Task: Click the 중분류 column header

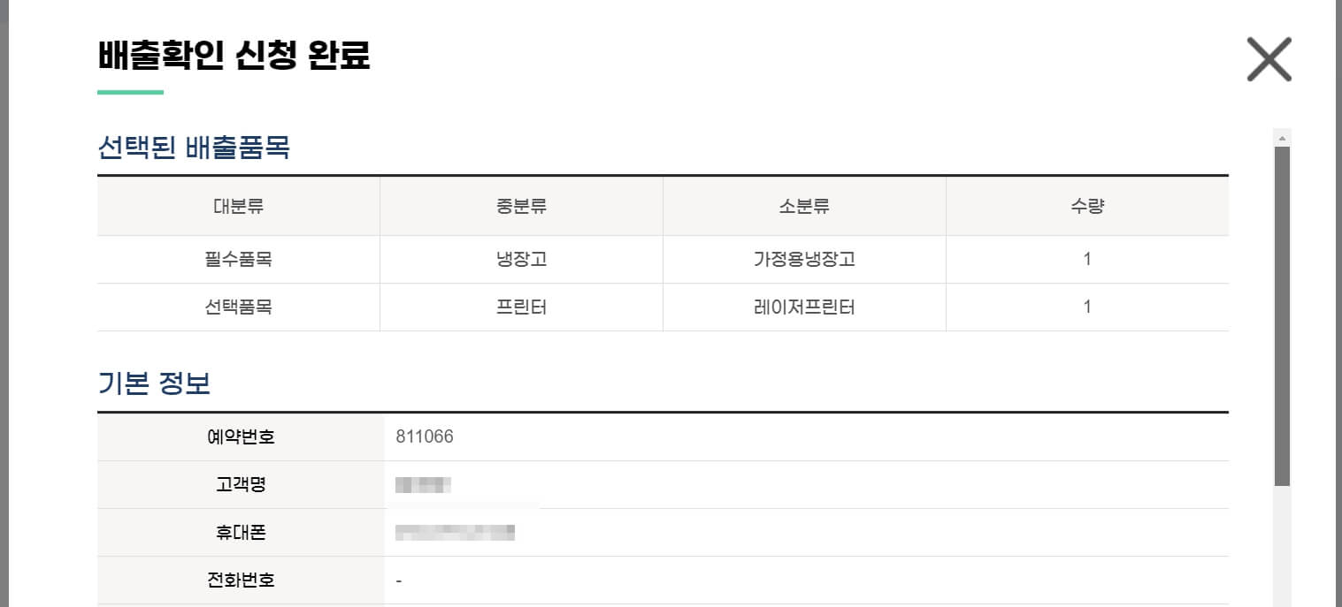Action: (x=520, y=206)
